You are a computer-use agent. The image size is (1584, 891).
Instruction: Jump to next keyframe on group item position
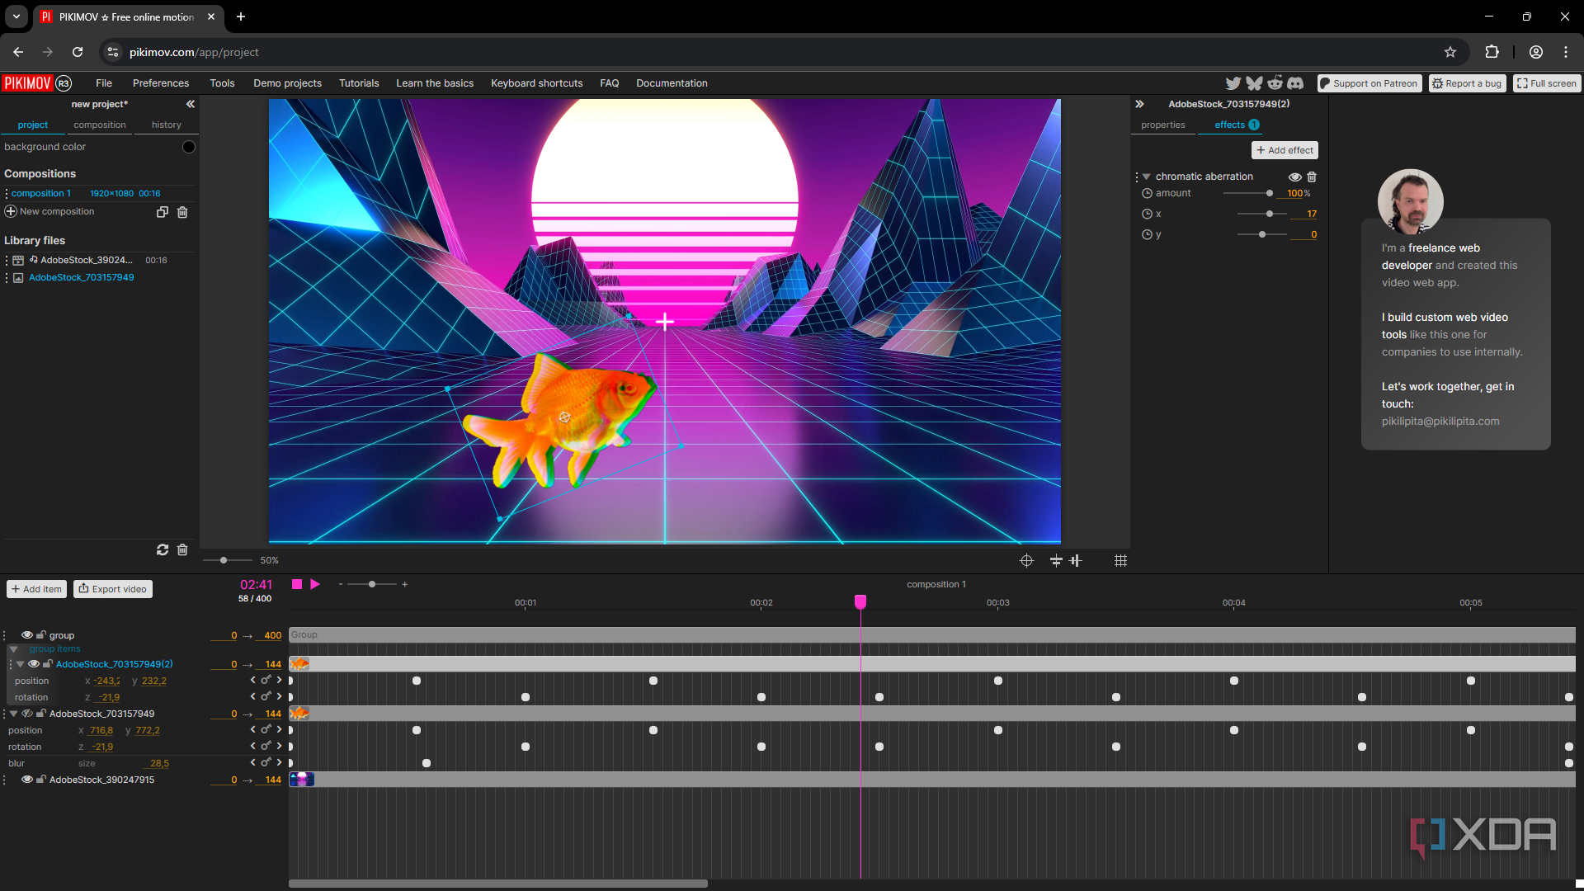click(x=280, y=681)
